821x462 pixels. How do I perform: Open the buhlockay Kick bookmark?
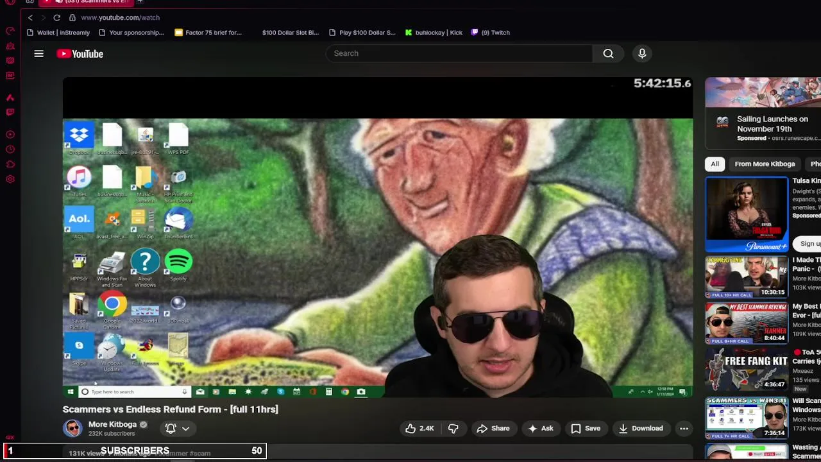(x=434, y=32)
